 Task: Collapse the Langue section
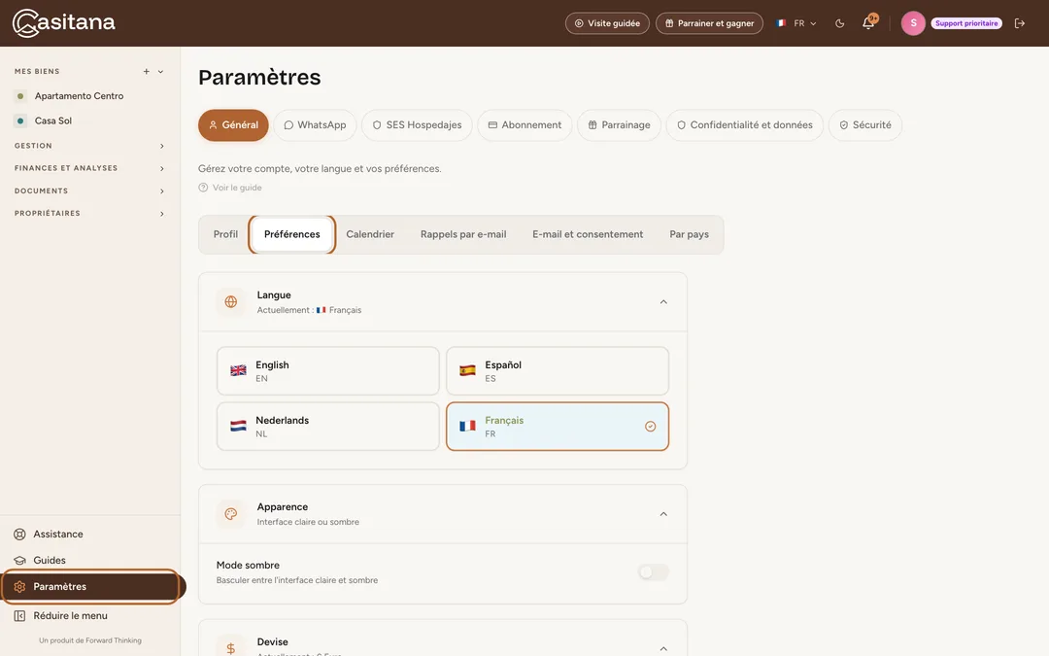pos(663,302)
